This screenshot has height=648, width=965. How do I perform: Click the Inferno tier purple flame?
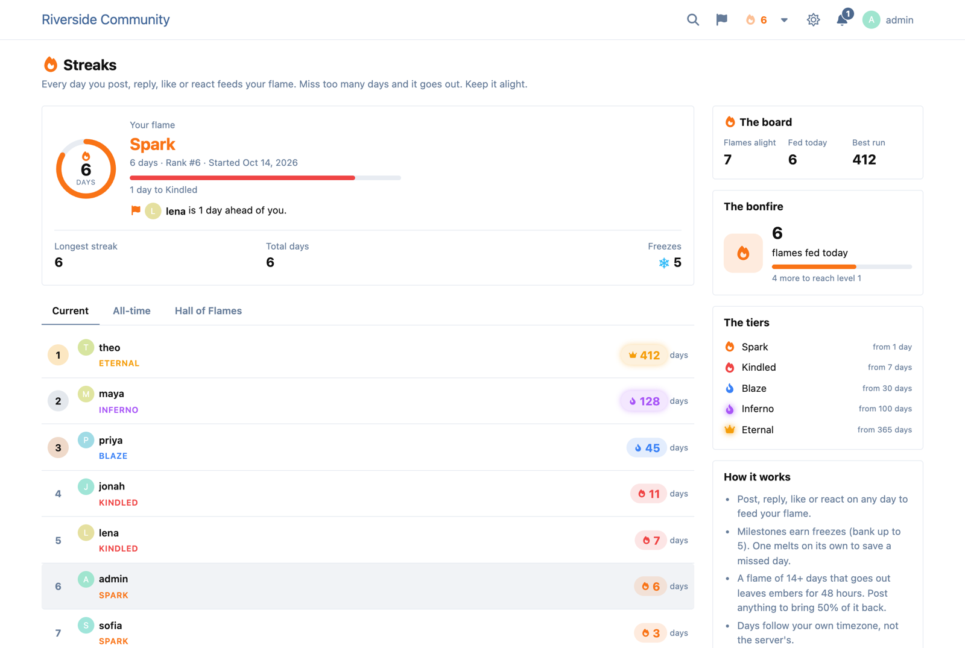pos(730,409)
